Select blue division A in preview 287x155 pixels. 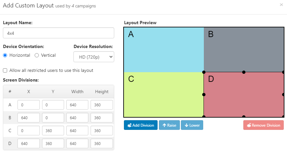tap(164, 50)
